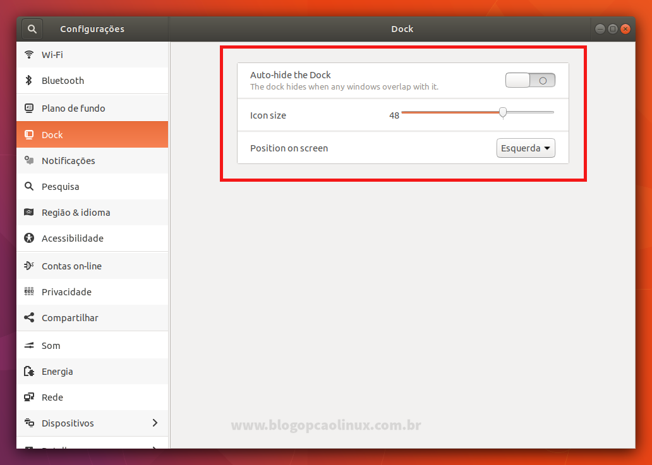Image resolution: width=652 pixels, height=465 pixels.
Task: Open Compartilhar settings
Action: click(92, 317)
